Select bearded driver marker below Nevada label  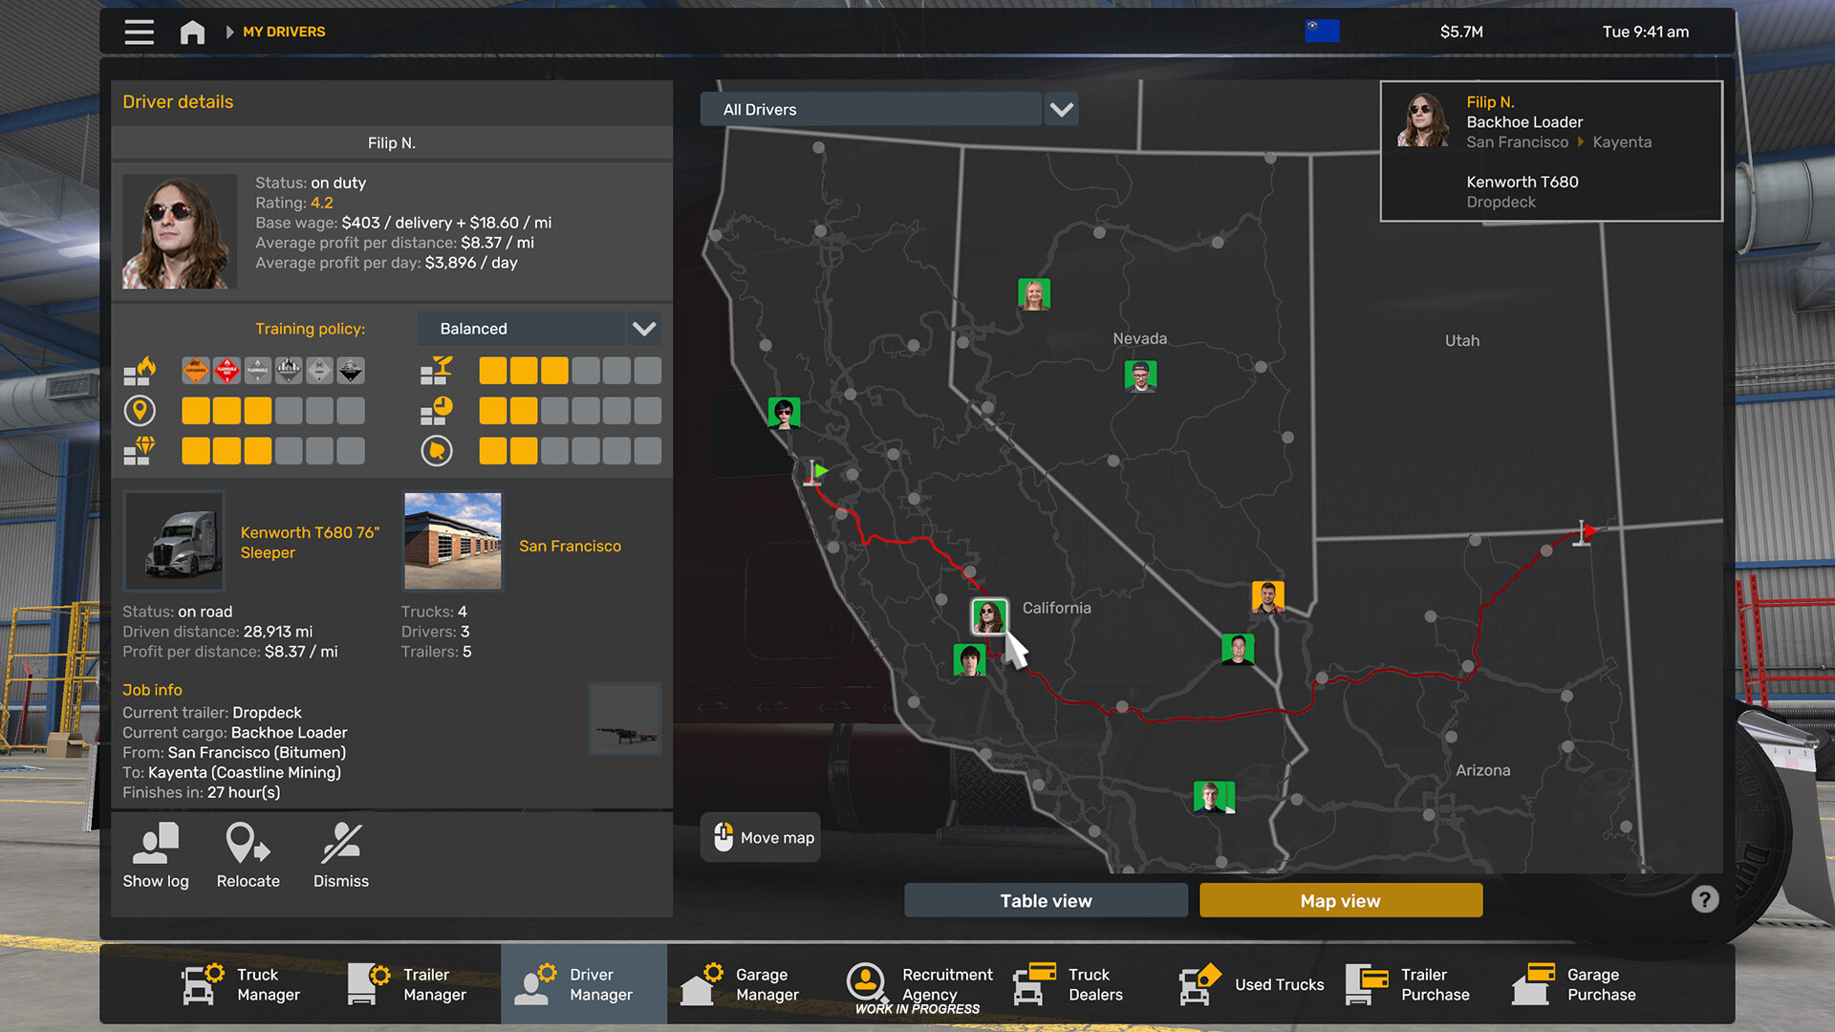pyautogui.click(x=1140, y=376)
